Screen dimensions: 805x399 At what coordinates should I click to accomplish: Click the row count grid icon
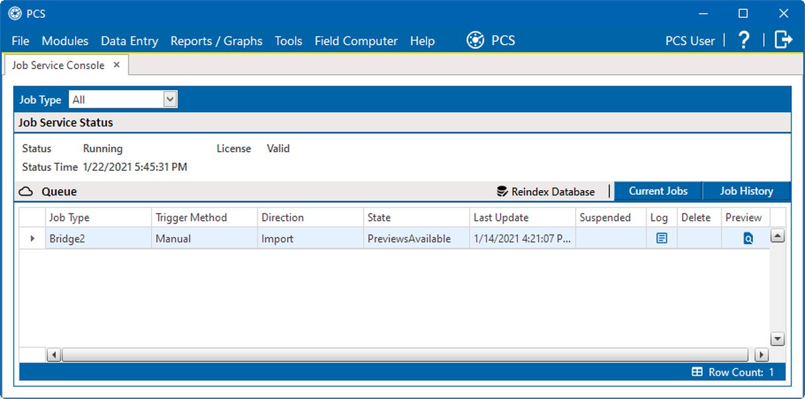(696, 372)
